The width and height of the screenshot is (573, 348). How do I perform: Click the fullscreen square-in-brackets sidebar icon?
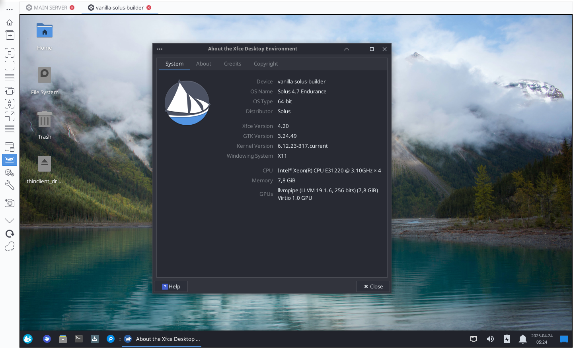pyautogui.click(x=10, y=53)
